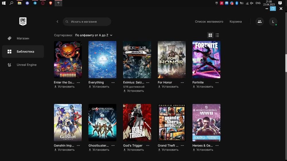Viewport: 287px width, 161px height.
Task: Open Enter the Gungeon cover thumbnail
Action: pyautogui.click(x=68, y=60)
